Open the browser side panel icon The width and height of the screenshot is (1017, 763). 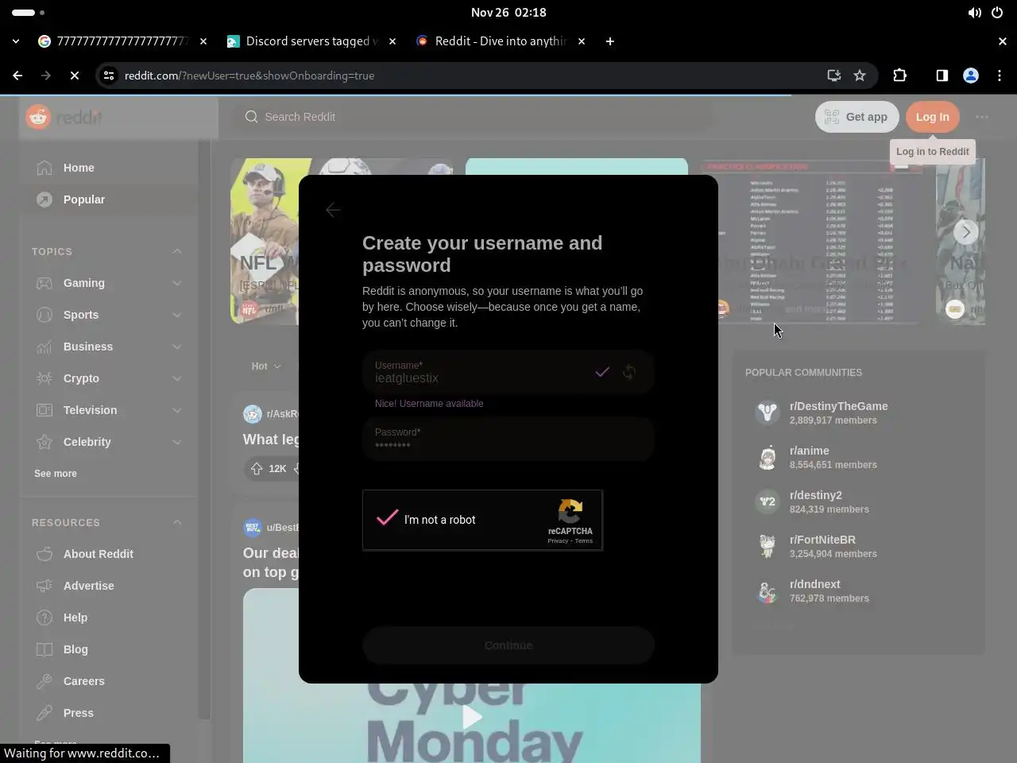942,76
